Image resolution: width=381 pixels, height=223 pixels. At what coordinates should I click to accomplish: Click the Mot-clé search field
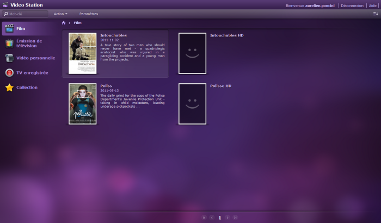[27, 14]
